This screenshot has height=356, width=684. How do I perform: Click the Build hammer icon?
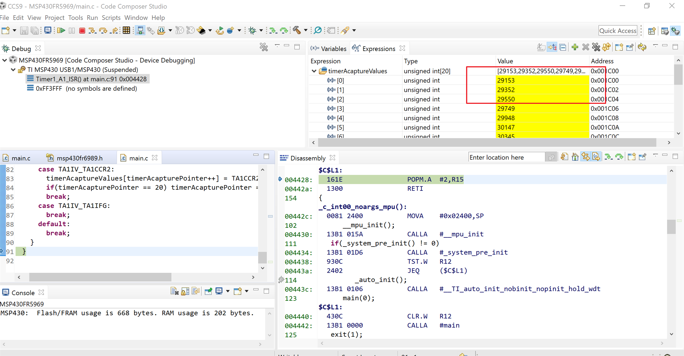tap(296, 30)
